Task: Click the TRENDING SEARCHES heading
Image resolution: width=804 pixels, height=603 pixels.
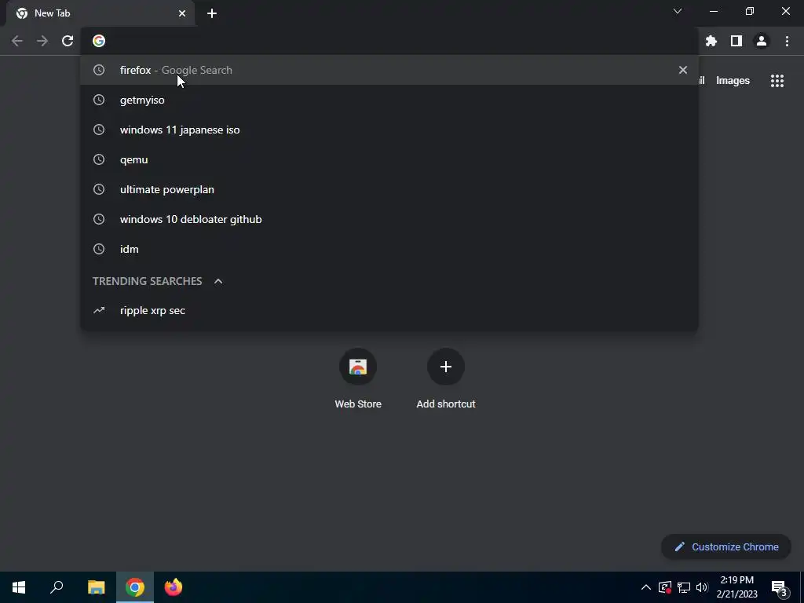Action: 147,281
